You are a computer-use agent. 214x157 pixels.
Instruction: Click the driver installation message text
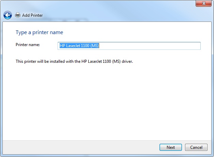tap(74, 61)
